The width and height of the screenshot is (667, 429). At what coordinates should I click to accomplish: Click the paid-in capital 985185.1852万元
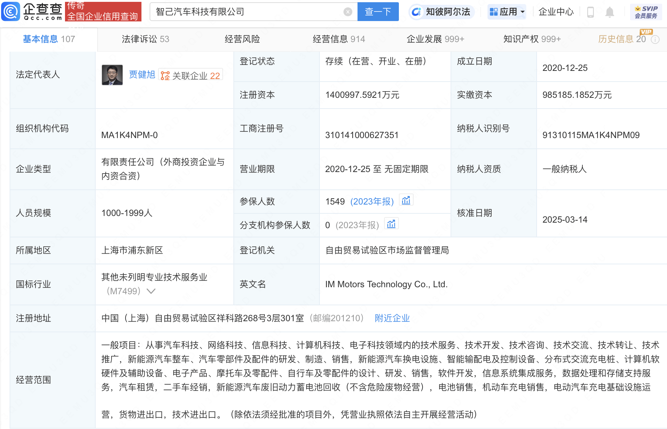(x=577, y=95)
